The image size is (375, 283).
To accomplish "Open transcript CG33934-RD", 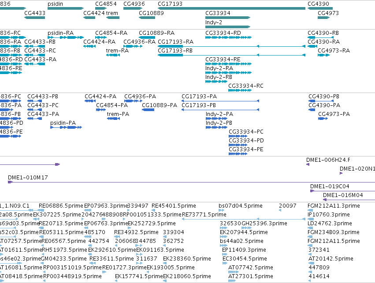I will [223, 33].
